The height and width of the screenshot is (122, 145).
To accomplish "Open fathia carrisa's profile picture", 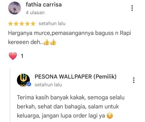I will pyautogui.click(x=14, y=8).
